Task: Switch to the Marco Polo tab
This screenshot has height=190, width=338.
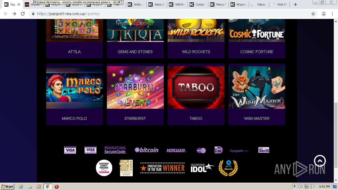Action: 219,4
